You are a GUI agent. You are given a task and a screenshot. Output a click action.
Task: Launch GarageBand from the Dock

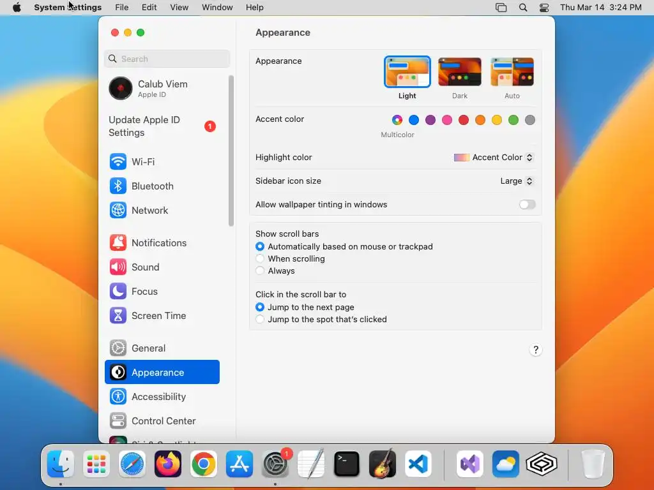click(383, 464)
